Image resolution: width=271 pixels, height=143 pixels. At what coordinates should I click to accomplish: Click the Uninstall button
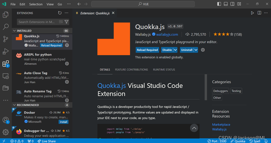187,50
